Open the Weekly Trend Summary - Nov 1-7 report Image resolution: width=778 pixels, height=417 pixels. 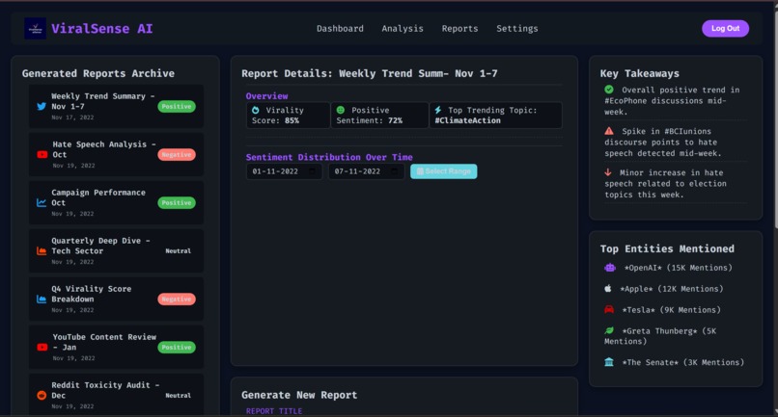click(116, 106)
